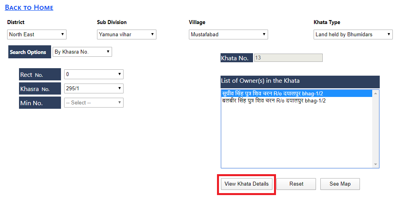
Task: Expand the Khasra No. dropdown
Action: coord(93,89)
